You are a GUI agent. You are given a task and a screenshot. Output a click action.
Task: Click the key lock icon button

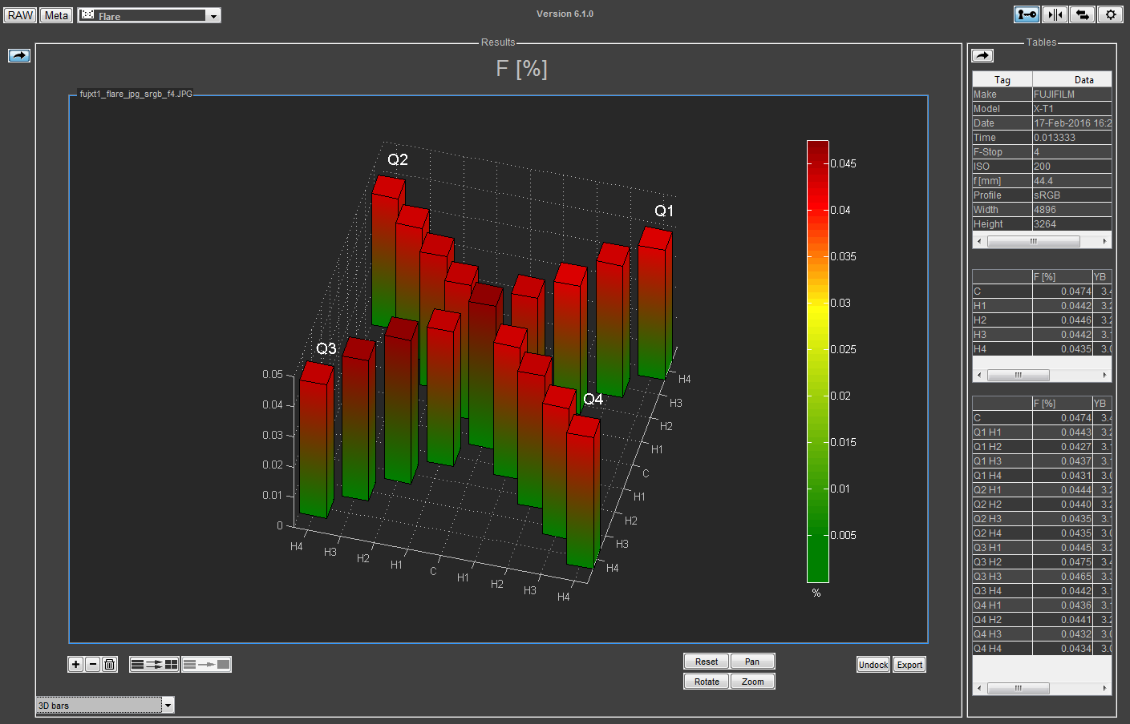point(1027,14)
